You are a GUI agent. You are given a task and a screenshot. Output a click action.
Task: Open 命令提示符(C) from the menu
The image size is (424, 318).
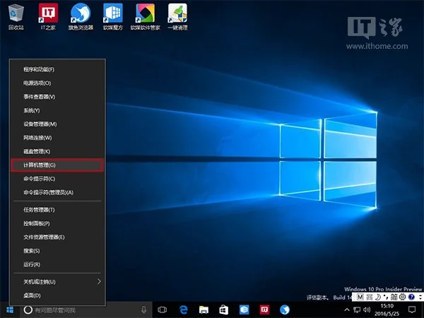(x=57, y=179)
